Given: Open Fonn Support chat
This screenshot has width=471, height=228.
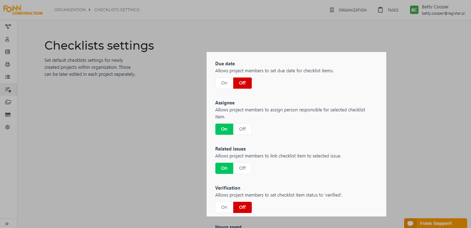Looking at the screenshot, I should coord(435,223).
